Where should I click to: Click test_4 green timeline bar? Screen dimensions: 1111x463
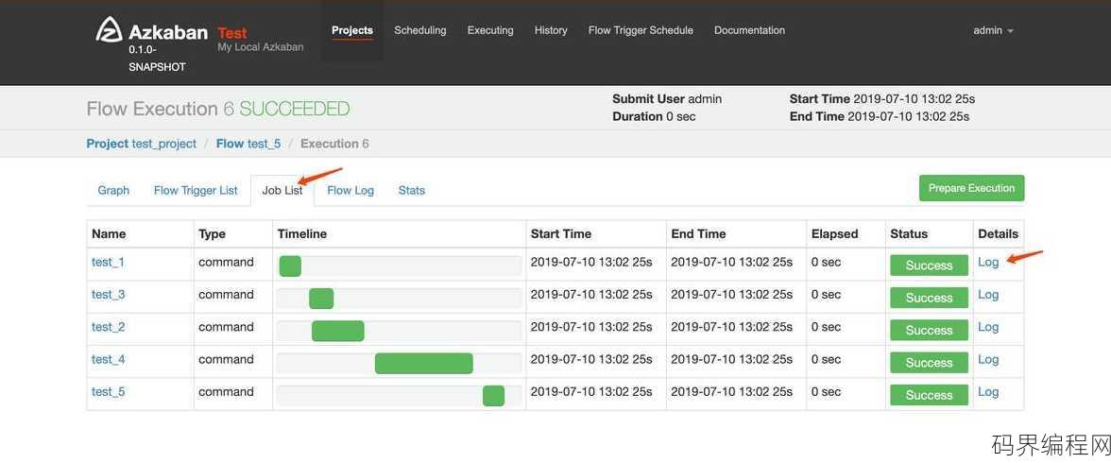point(423,363)
